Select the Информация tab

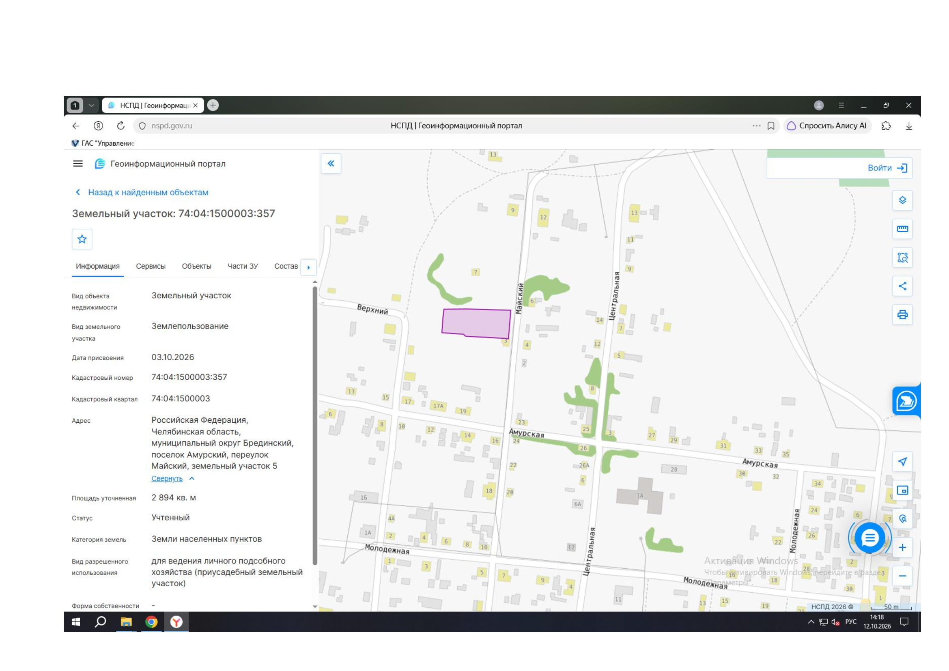pyautogui.click(x=97, y=267)
